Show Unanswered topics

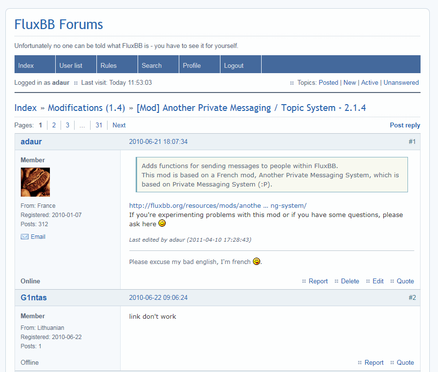click(x=401, y=82)
